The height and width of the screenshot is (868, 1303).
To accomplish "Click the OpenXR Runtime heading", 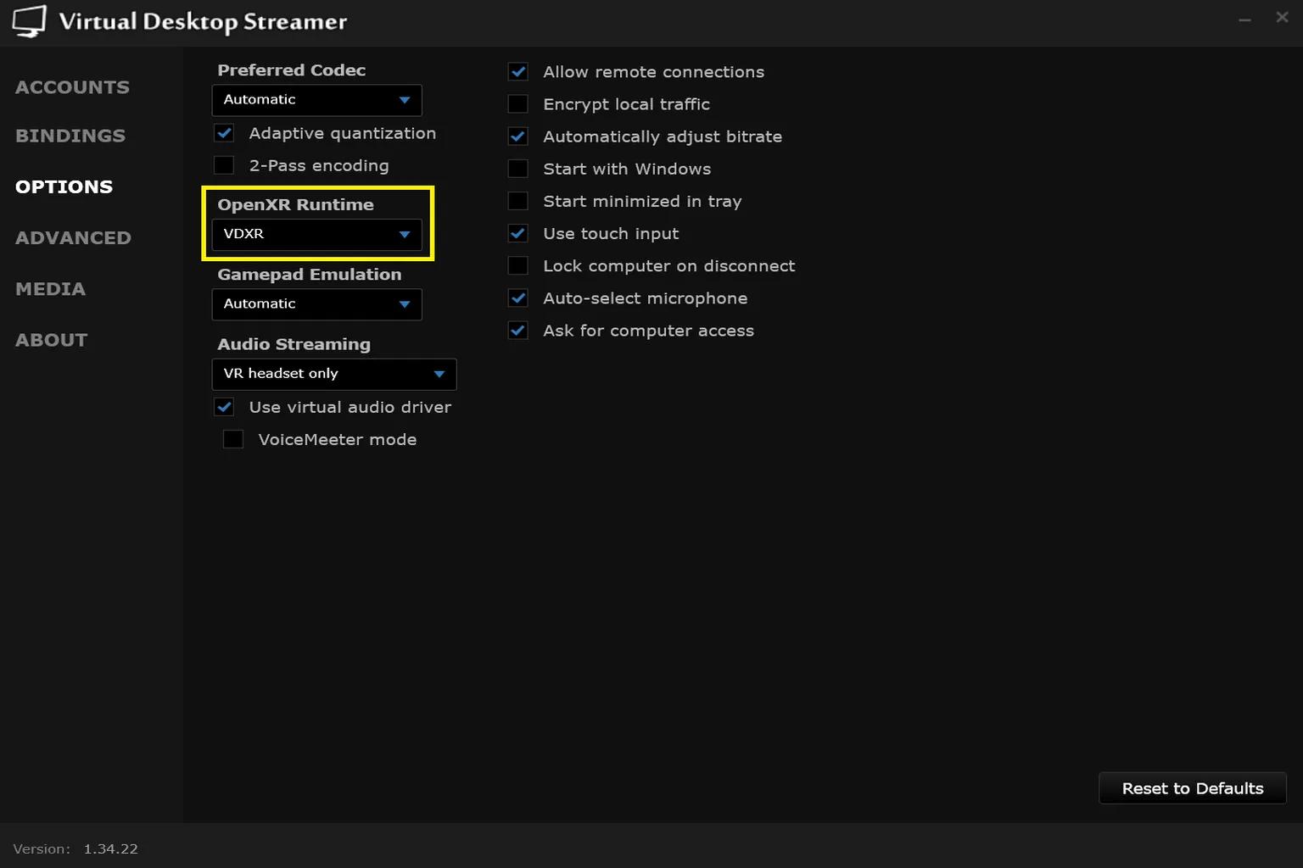I will click(296, 205).
